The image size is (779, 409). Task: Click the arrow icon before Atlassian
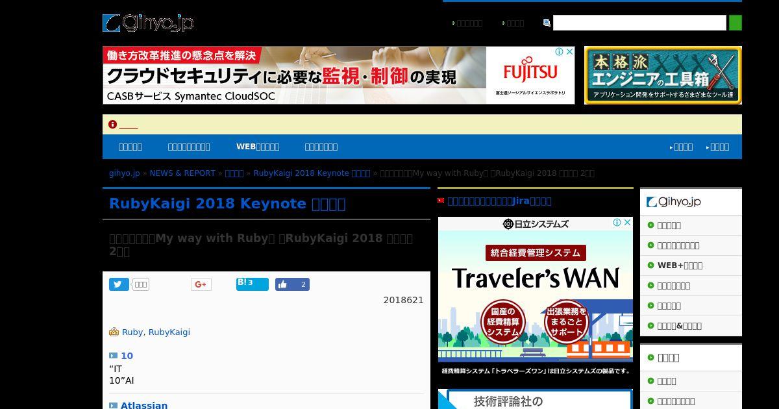(x=113, y=405)
